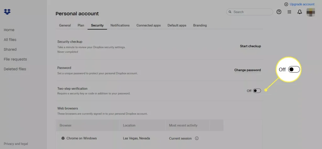This screenshot has width=322, height=149.
Task: Show notifications bell icon
Action: click(300, 12)
